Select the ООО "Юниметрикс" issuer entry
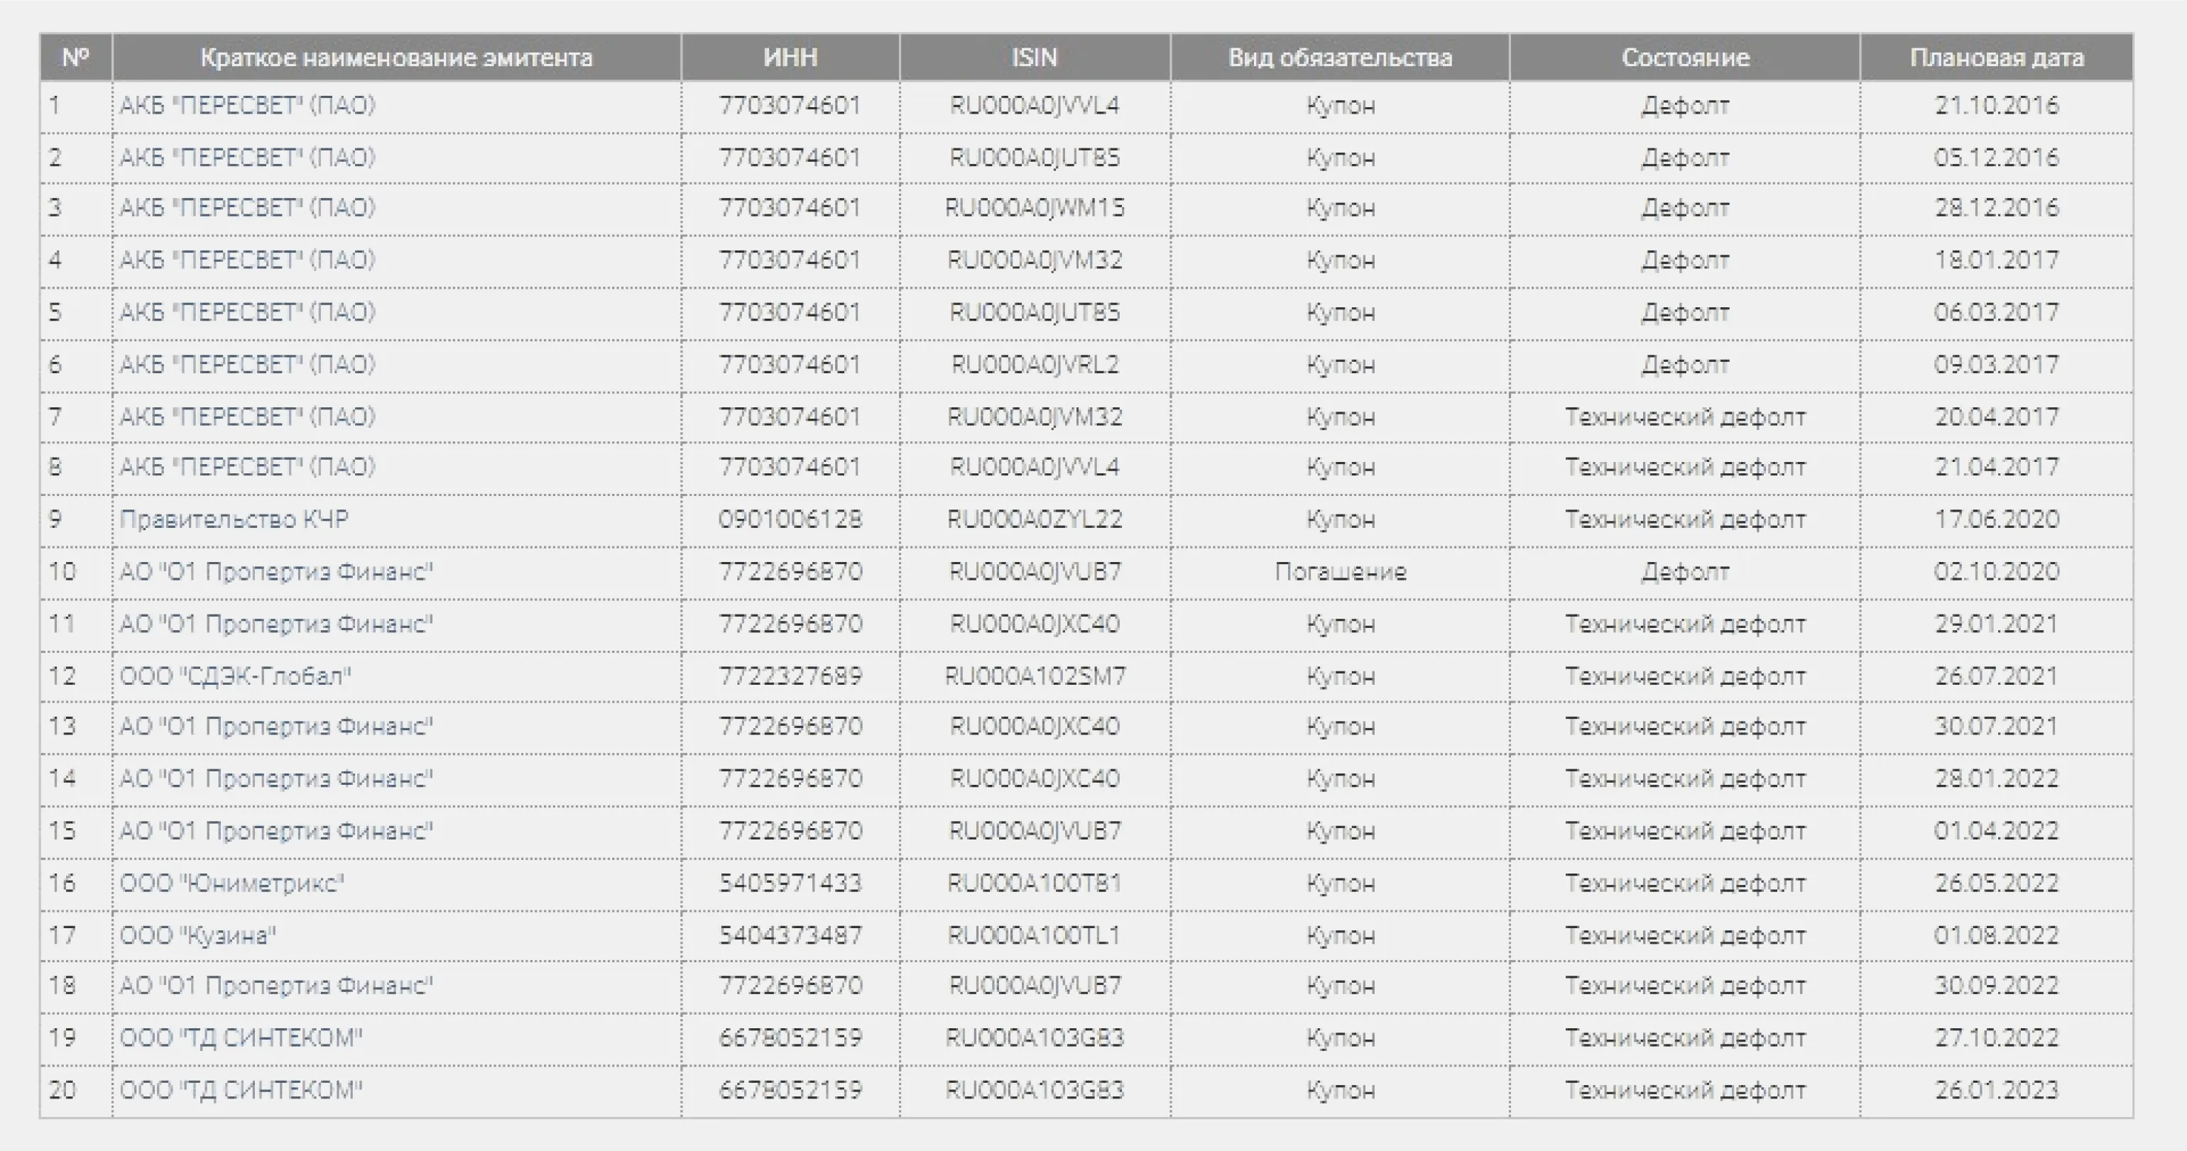Screen dimensions: 2187x1151 coord(231,883)
